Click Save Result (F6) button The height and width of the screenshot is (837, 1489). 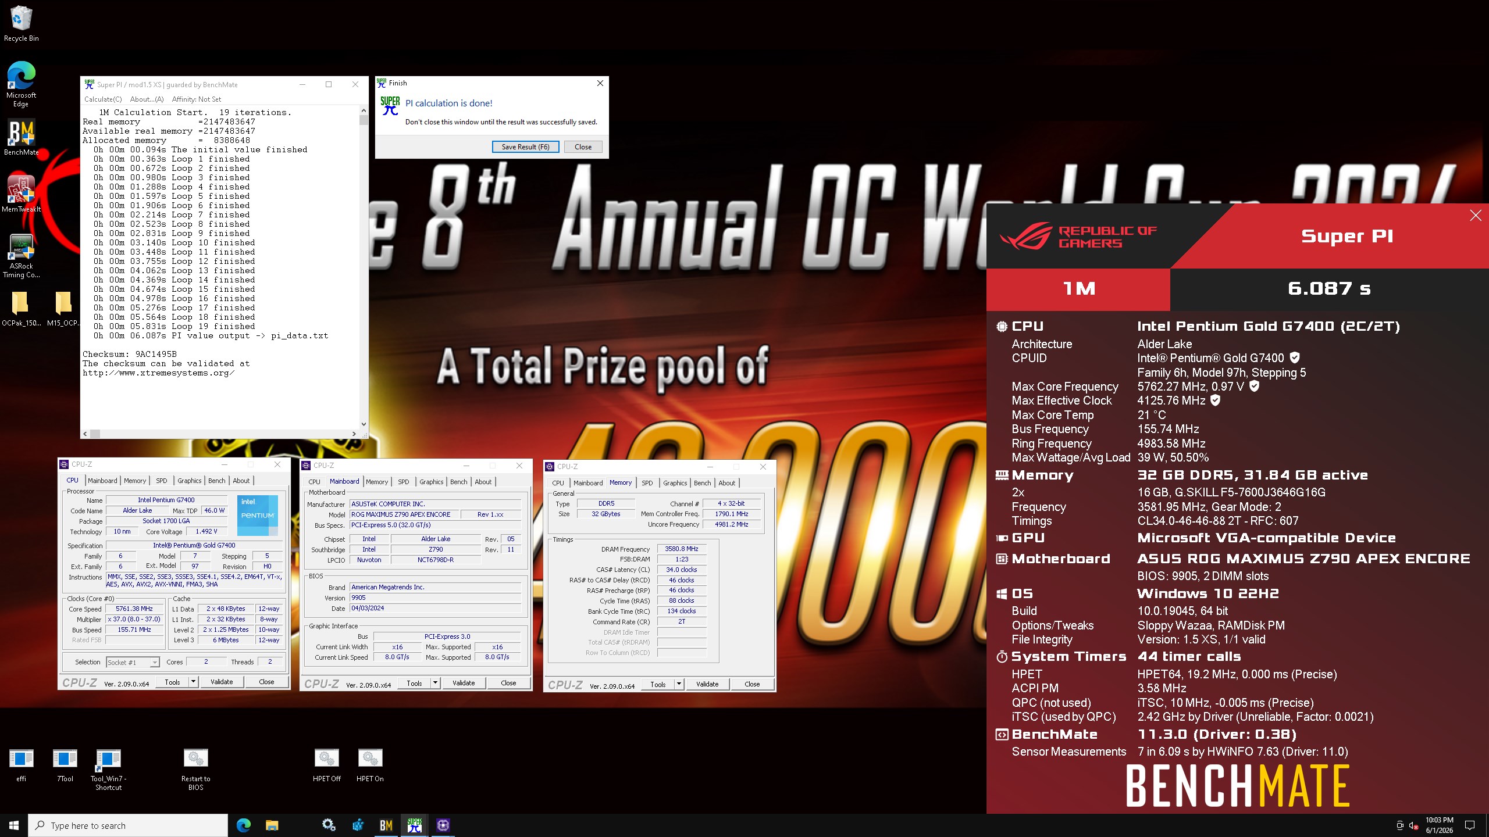(525, 147)
